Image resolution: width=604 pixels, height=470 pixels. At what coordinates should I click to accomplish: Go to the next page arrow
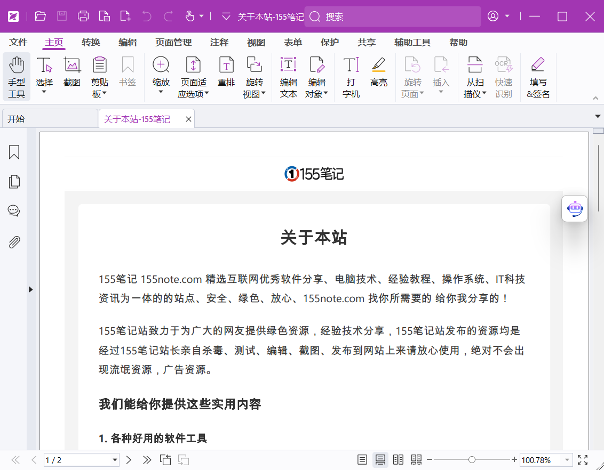tap(129, 460)
